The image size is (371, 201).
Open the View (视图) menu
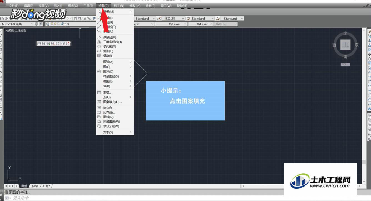pyautogui.click(x=43, y=6)
